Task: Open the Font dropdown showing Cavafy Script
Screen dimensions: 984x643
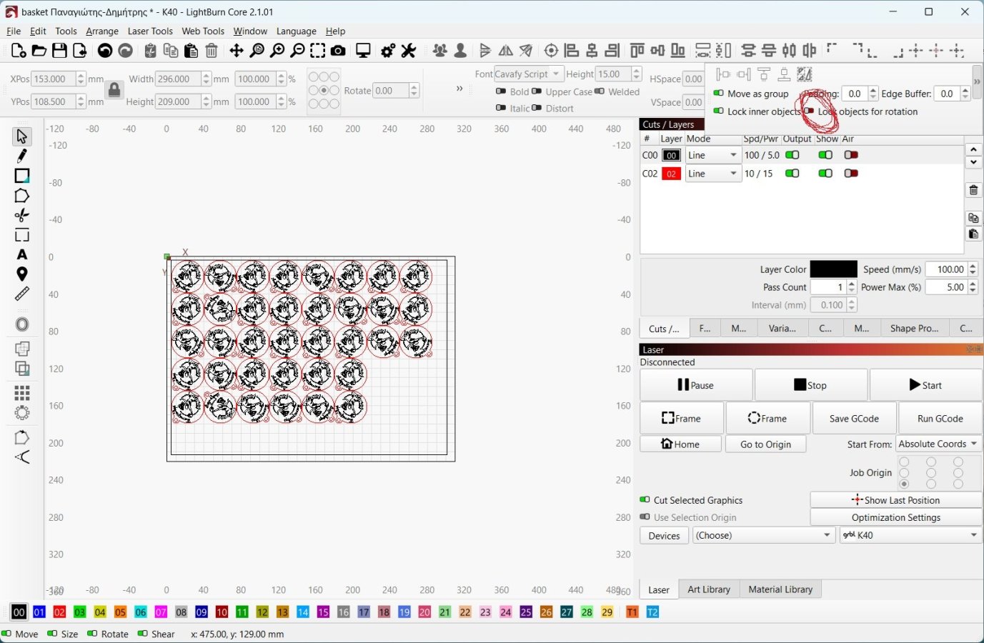Action: coord(528,74)
